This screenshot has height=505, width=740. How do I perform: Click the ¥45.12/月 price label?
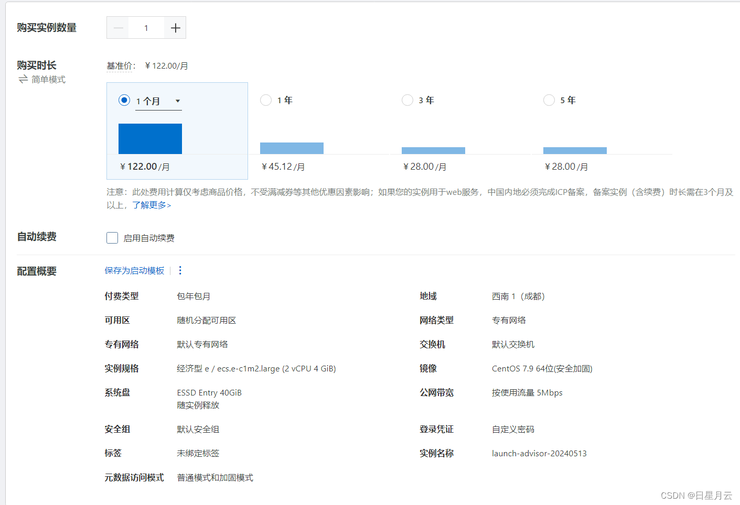point(283,167)
